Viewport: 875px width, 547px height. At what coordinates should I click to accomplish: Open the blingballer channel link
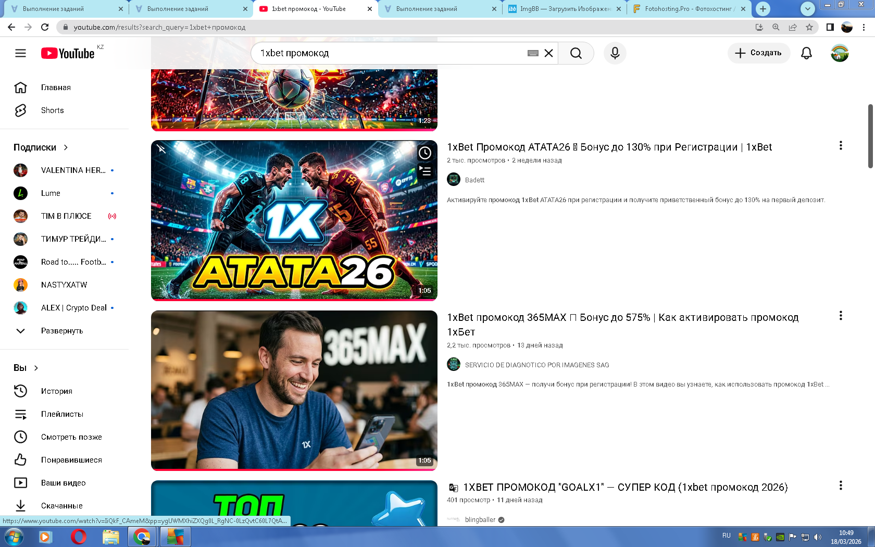480,520
